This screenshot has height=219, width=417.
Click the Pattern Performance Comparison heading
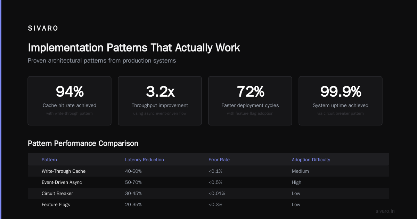(83, 143)
